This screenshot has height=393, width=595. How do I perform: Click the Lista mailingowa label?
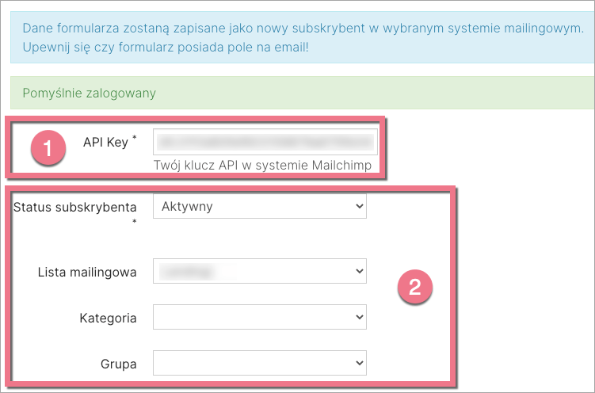coord(87,273)
